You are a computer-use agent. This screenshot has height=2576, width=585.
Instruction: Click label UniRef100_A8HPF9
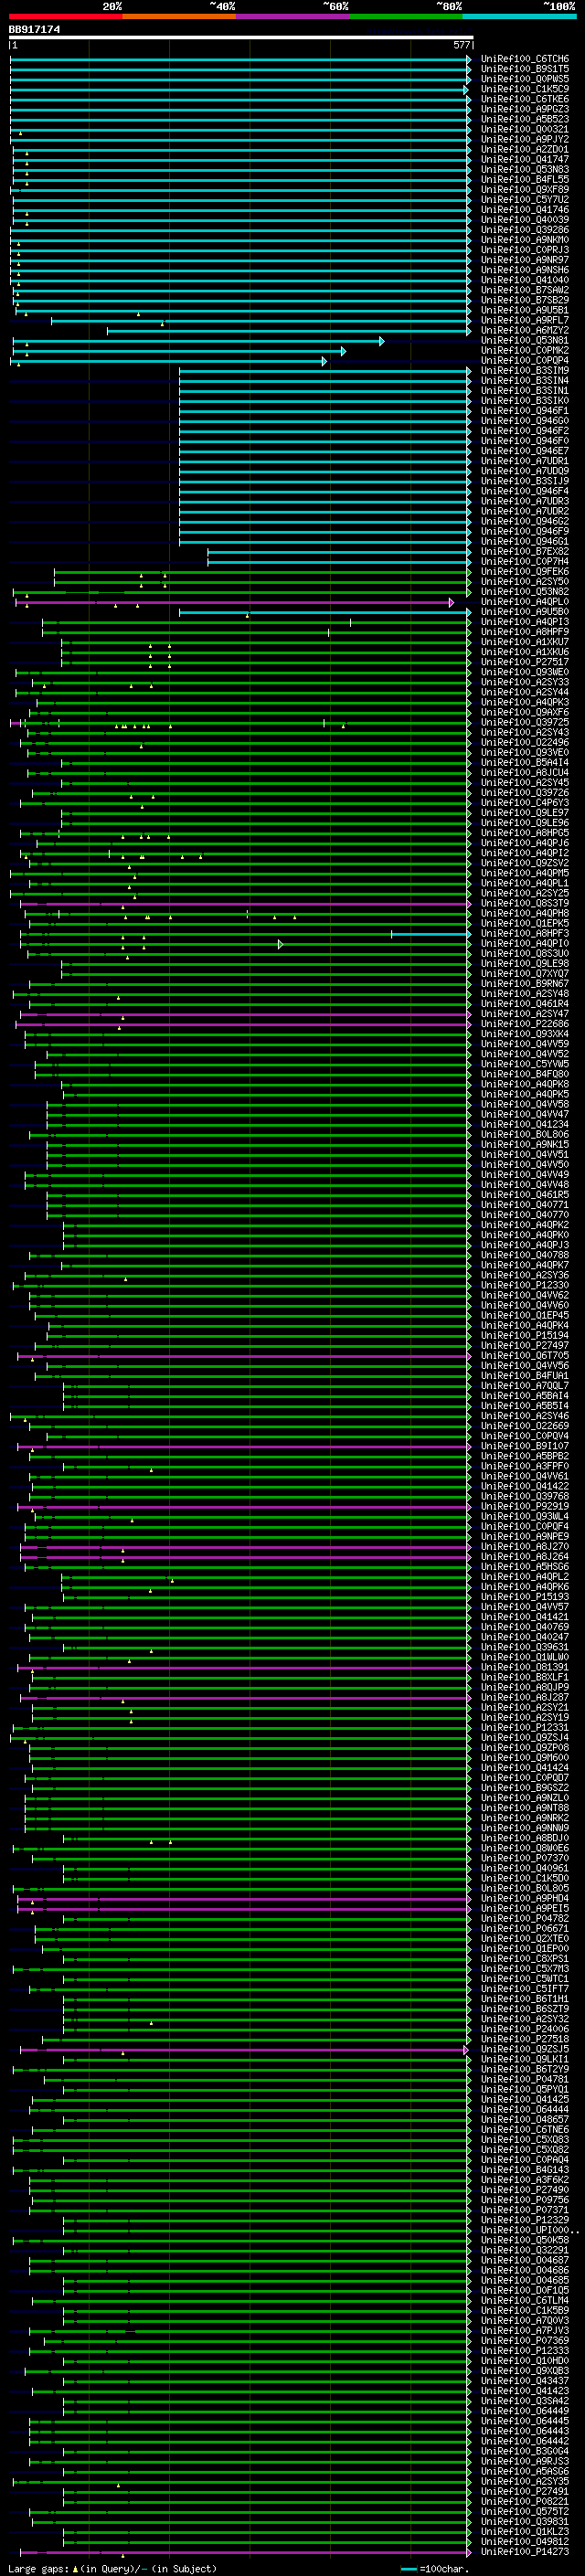[x=525, y=632]
